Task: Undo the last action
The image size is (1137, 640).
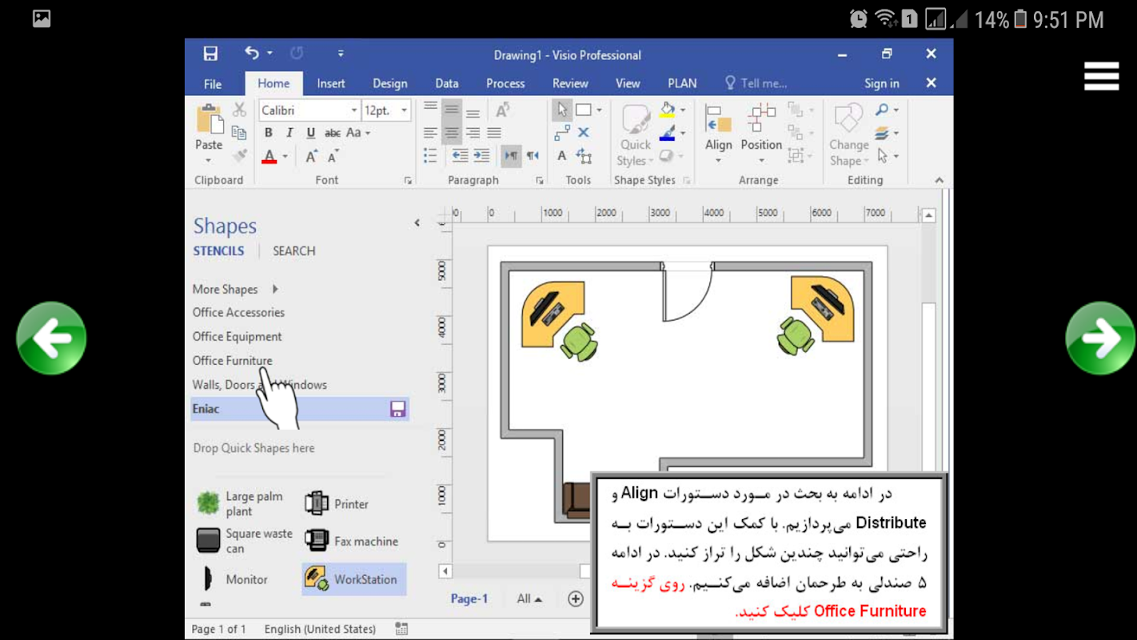Action: coord(252,53)
